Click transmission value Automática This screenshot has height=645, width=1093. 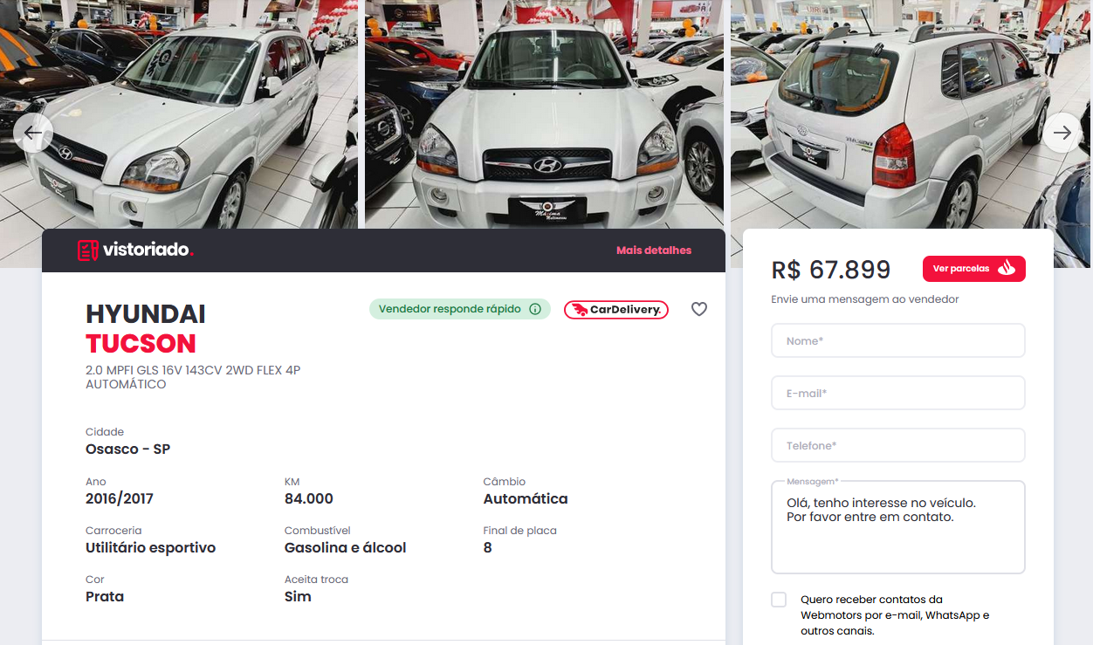(x=526, y=499)
